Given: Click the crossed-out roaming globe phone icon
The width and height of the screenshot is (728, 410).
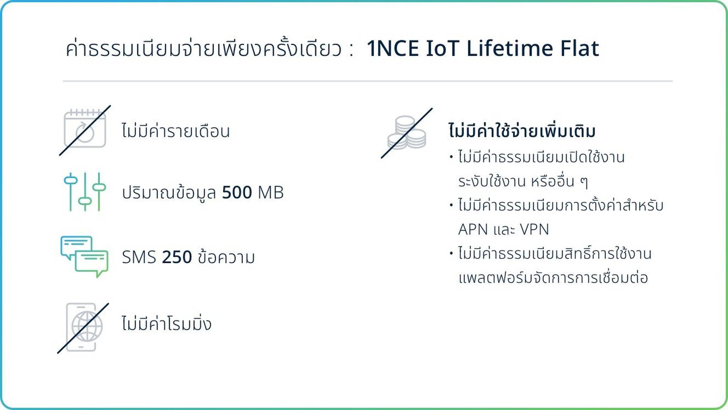Looking at the screenshot, I should coord(84,328).
